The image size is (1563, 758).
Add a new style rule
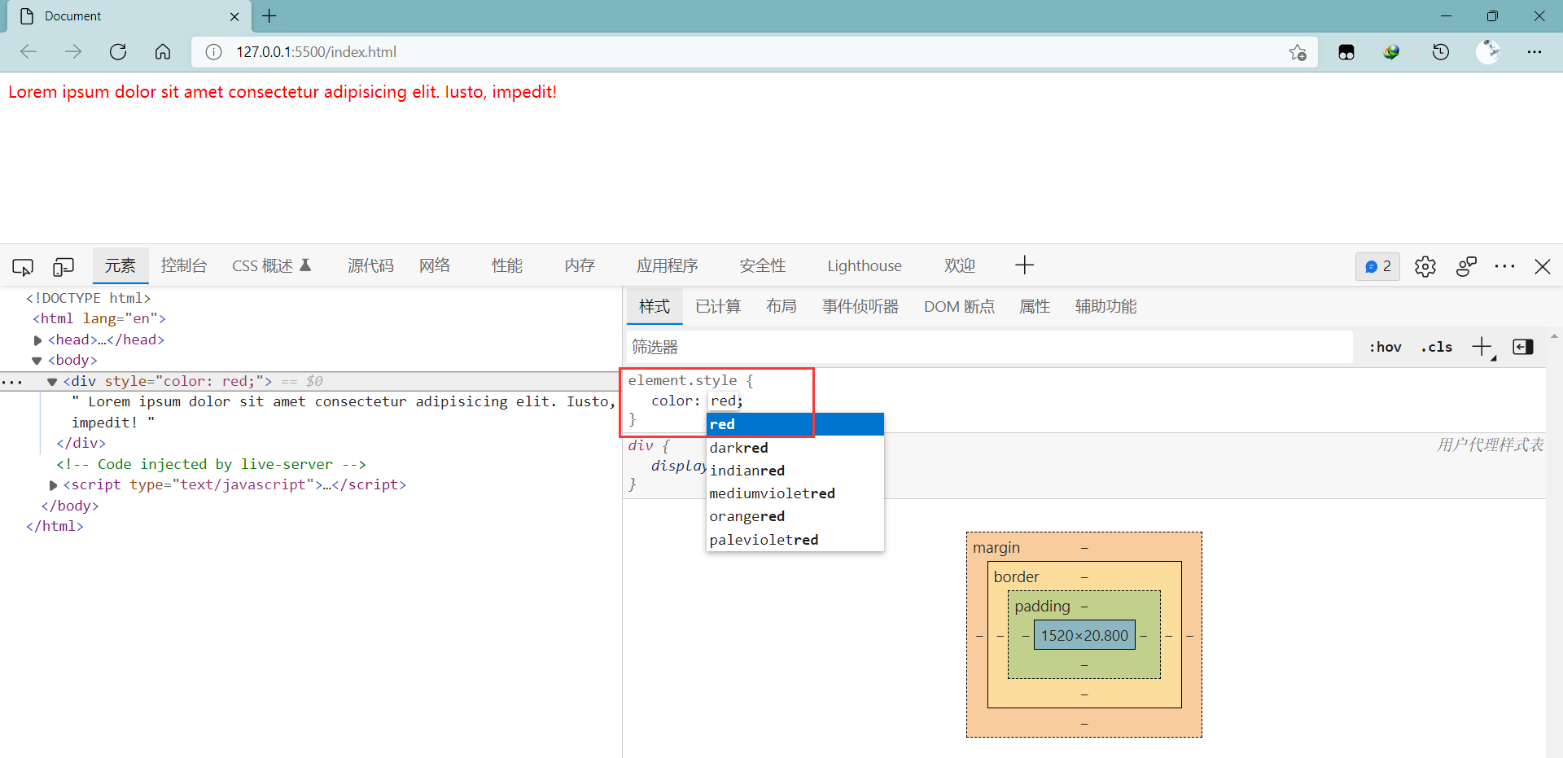(x=1482, y=348)
